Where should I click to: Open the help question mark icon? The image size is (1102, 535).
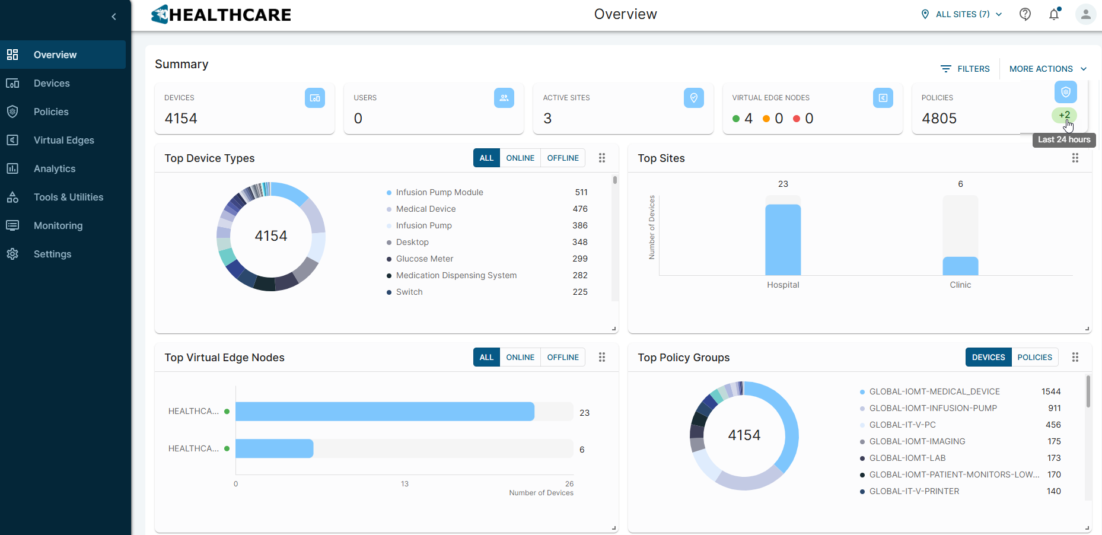[x=1025, y=14]
